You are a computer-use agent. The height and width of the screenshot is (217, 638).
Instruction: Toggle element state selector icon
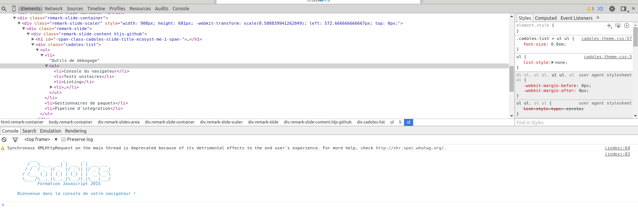(x=618, y=25)
